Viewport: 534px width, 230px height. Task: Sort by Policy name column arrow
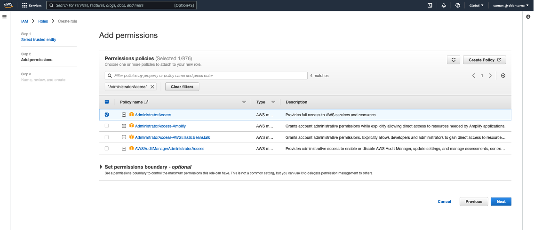pyautogui.click(x=244, y=102)
